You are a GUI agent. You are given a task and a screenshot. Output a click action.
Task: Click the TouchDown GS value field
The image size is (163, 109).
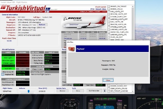pos(23,82)
